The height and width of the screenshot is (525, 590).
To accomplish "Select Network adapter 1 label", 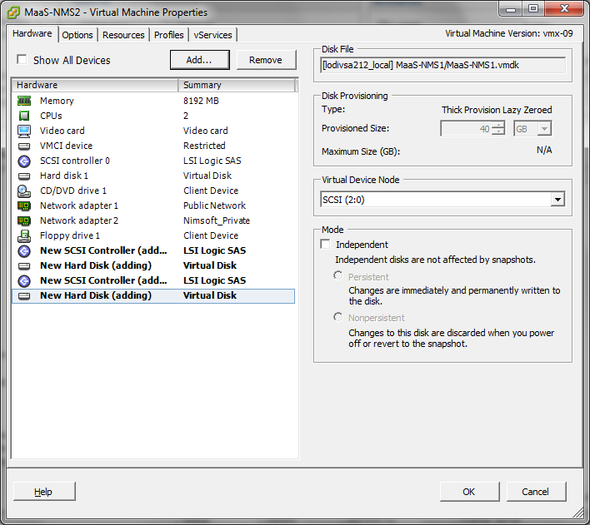I will tap(79, 206).
